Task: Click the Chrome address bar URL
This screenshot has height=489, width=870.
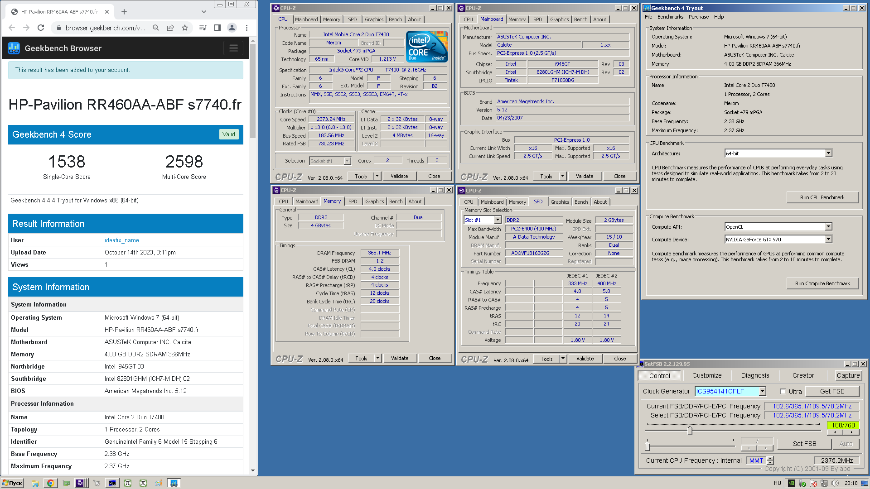Action: (x=105, y=28)
